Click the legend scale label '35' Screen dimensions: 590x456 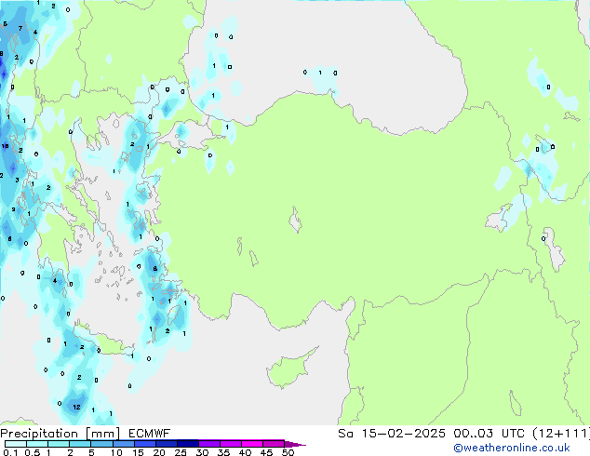pyautogui.click(x=223, y=452)
